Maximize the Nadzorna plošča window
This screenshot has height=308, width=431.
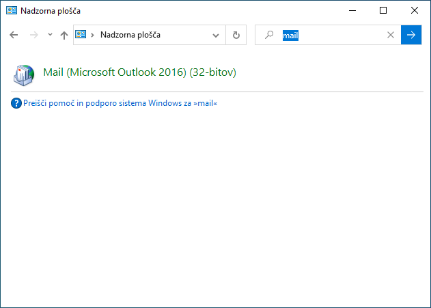[383, 10]
